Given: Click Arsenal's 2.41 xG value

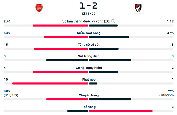Looking at the screenshot, I should pos(7,21).
